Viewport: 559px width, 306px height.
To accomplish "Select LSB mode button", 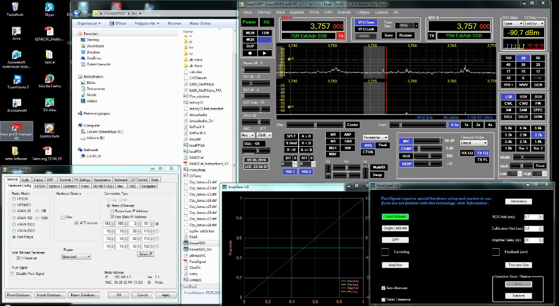I will click(x=508, y=97).
